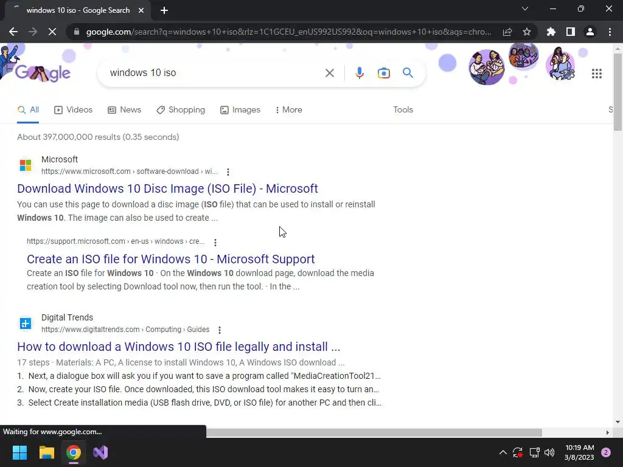
Task: Close the windows 10 iso tab
Action: (x=141, y=10)
